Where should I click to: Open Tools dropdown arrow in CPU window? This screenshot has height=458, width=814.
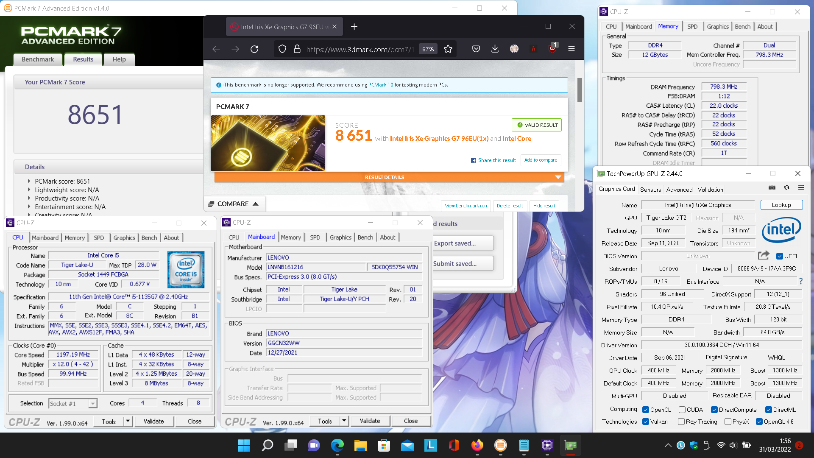pos(128,421)
